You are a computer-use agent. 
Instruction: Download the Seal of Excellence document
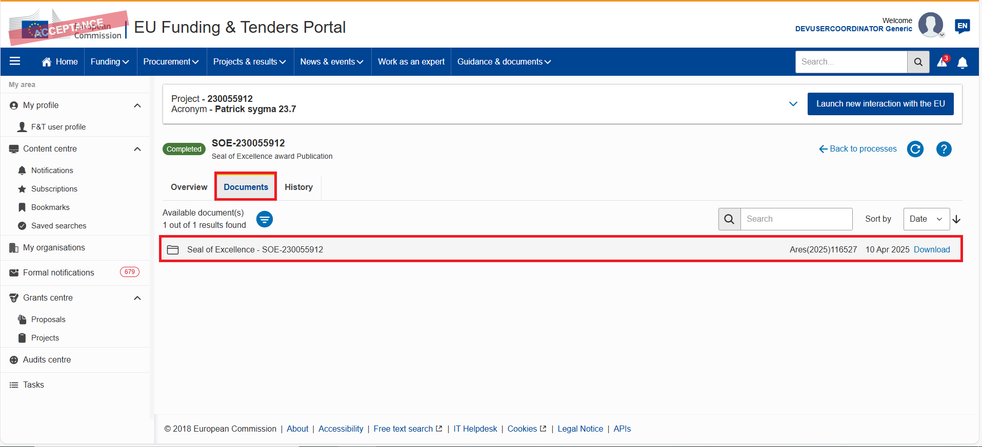(x=932, y=250)
